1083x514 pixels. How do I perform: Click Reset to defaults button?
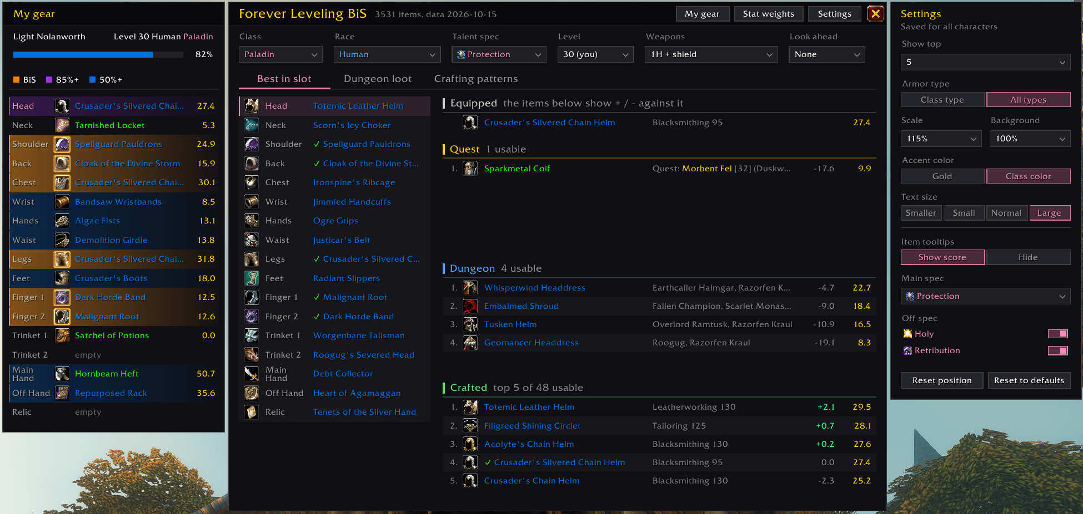coord(1029,380)
